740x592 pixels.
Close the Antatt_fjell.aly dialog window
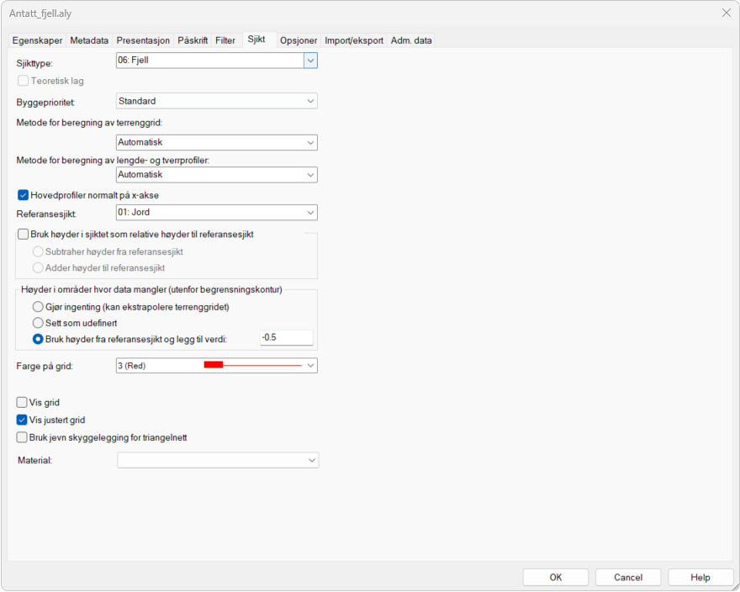726,13
